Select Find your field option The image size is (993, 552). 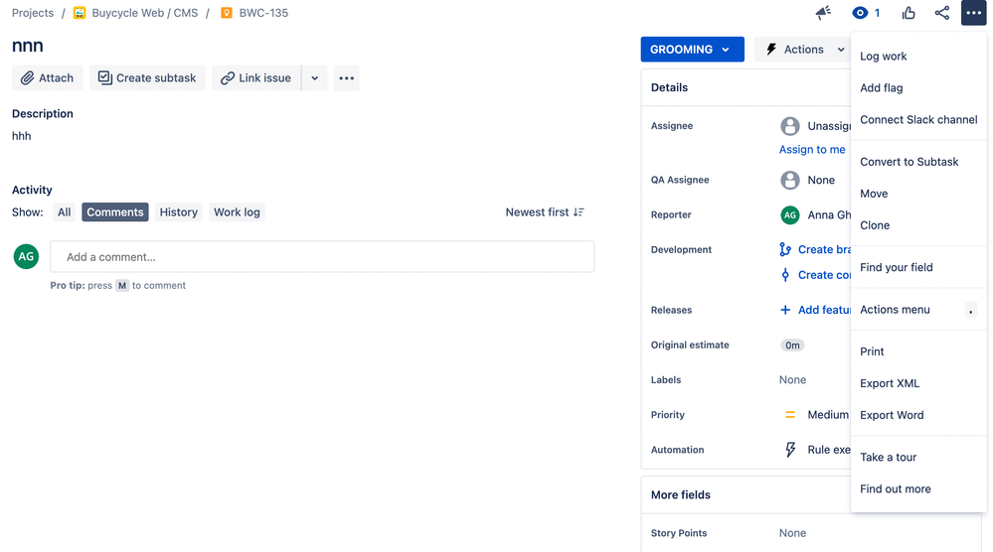[918, 267]
